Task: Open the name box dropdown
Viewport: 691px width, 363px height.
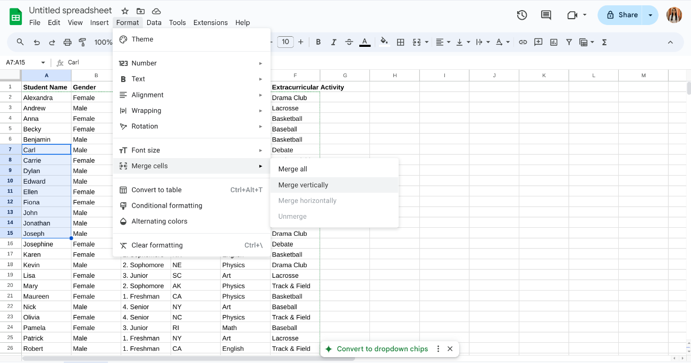Action: point(43,62)
